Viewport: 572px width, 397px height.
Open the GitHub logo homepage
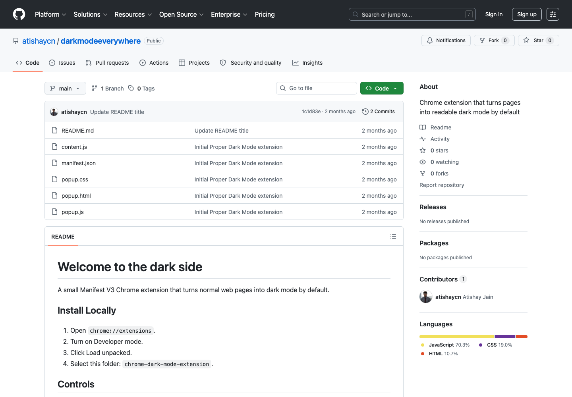(x=19, y=14)
